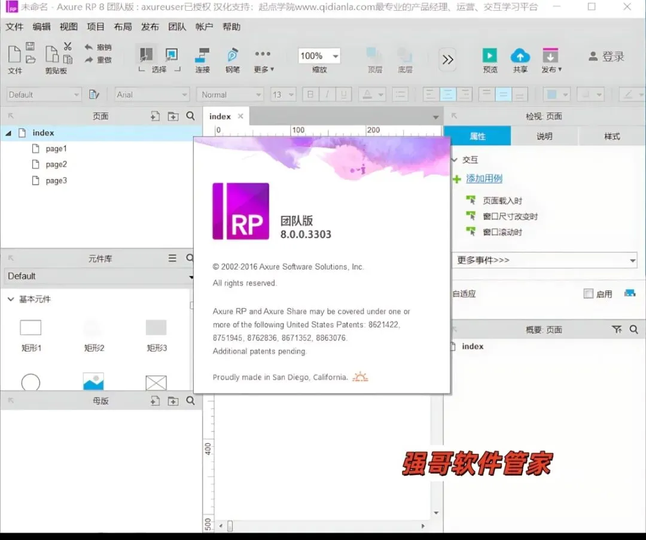Click the Login user button
The width and height of the screenshot is (646, 540).
pyautogui.click(x=606, y=56)
